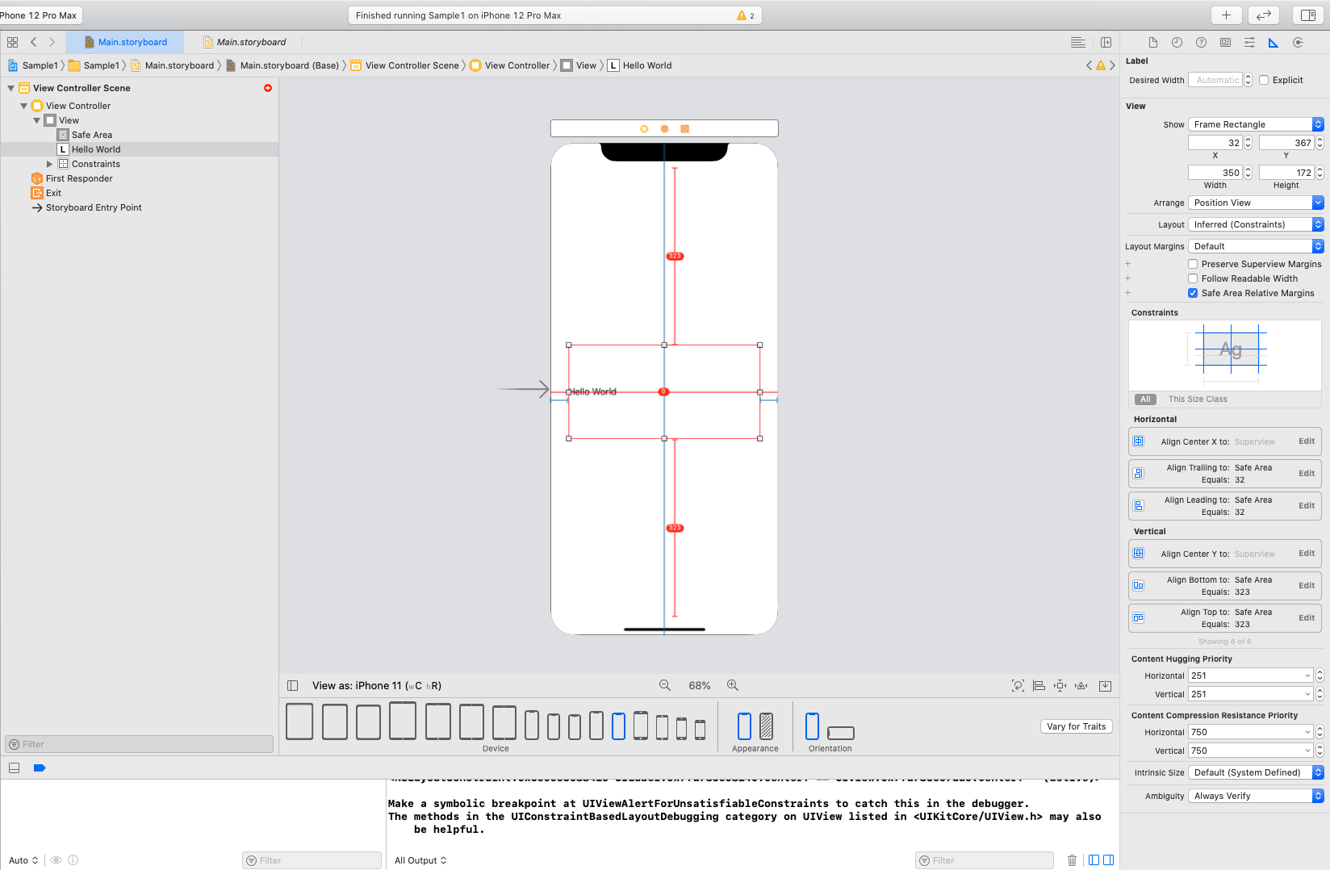Add an editor on the right
Viewport: 1330px width, 870px height.
[1106, 42]
